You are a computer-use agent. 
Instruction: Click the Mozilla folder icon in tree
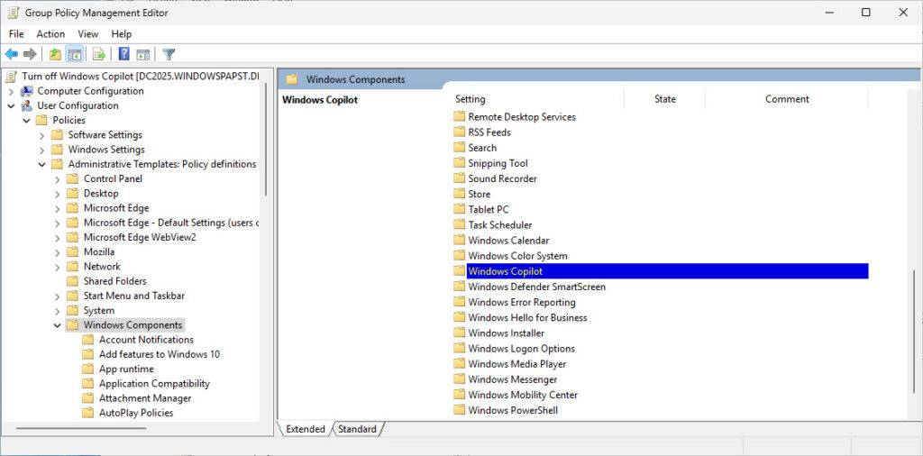(x=72, y=251)
